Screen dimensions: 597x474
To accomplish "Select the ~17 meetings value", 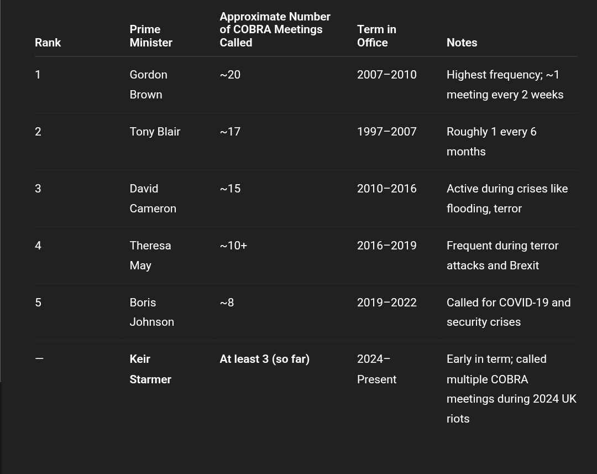I will point(230,132).
